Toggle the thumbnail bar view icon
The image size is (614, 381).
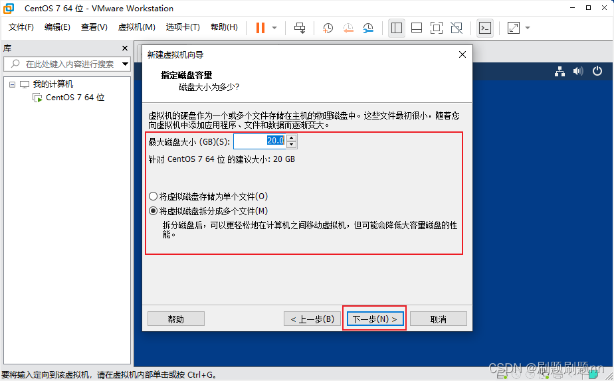417,28
